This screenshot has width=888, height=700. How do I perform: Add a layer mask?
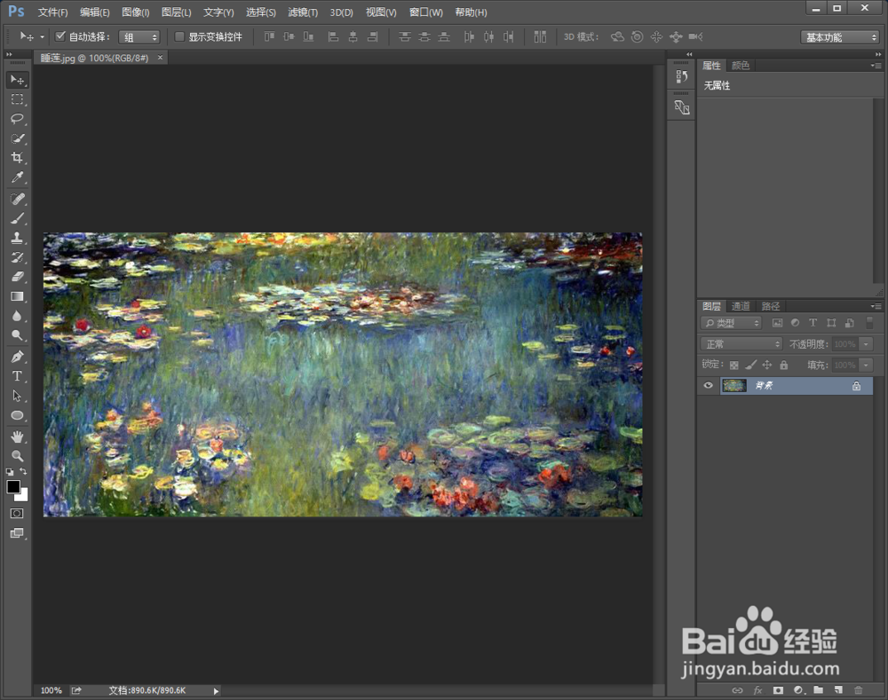(x=778, y=690)
